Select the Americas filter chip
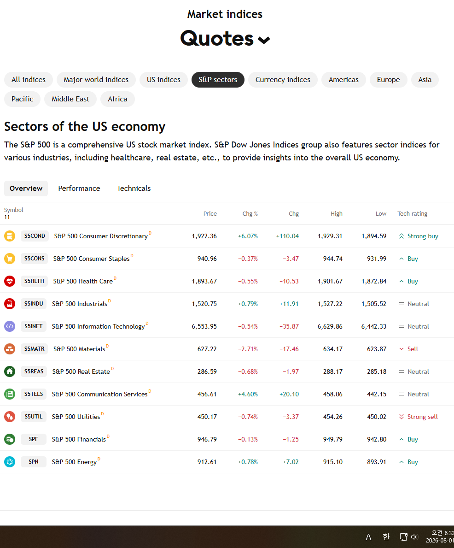This screenshot has height=548, width=454. click(343, 80)
